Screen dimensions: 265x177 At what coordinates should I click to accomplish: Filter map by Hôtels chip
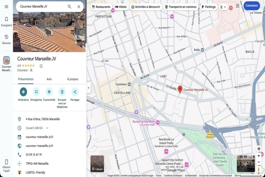pyautogui.click(x=121, y=7)
